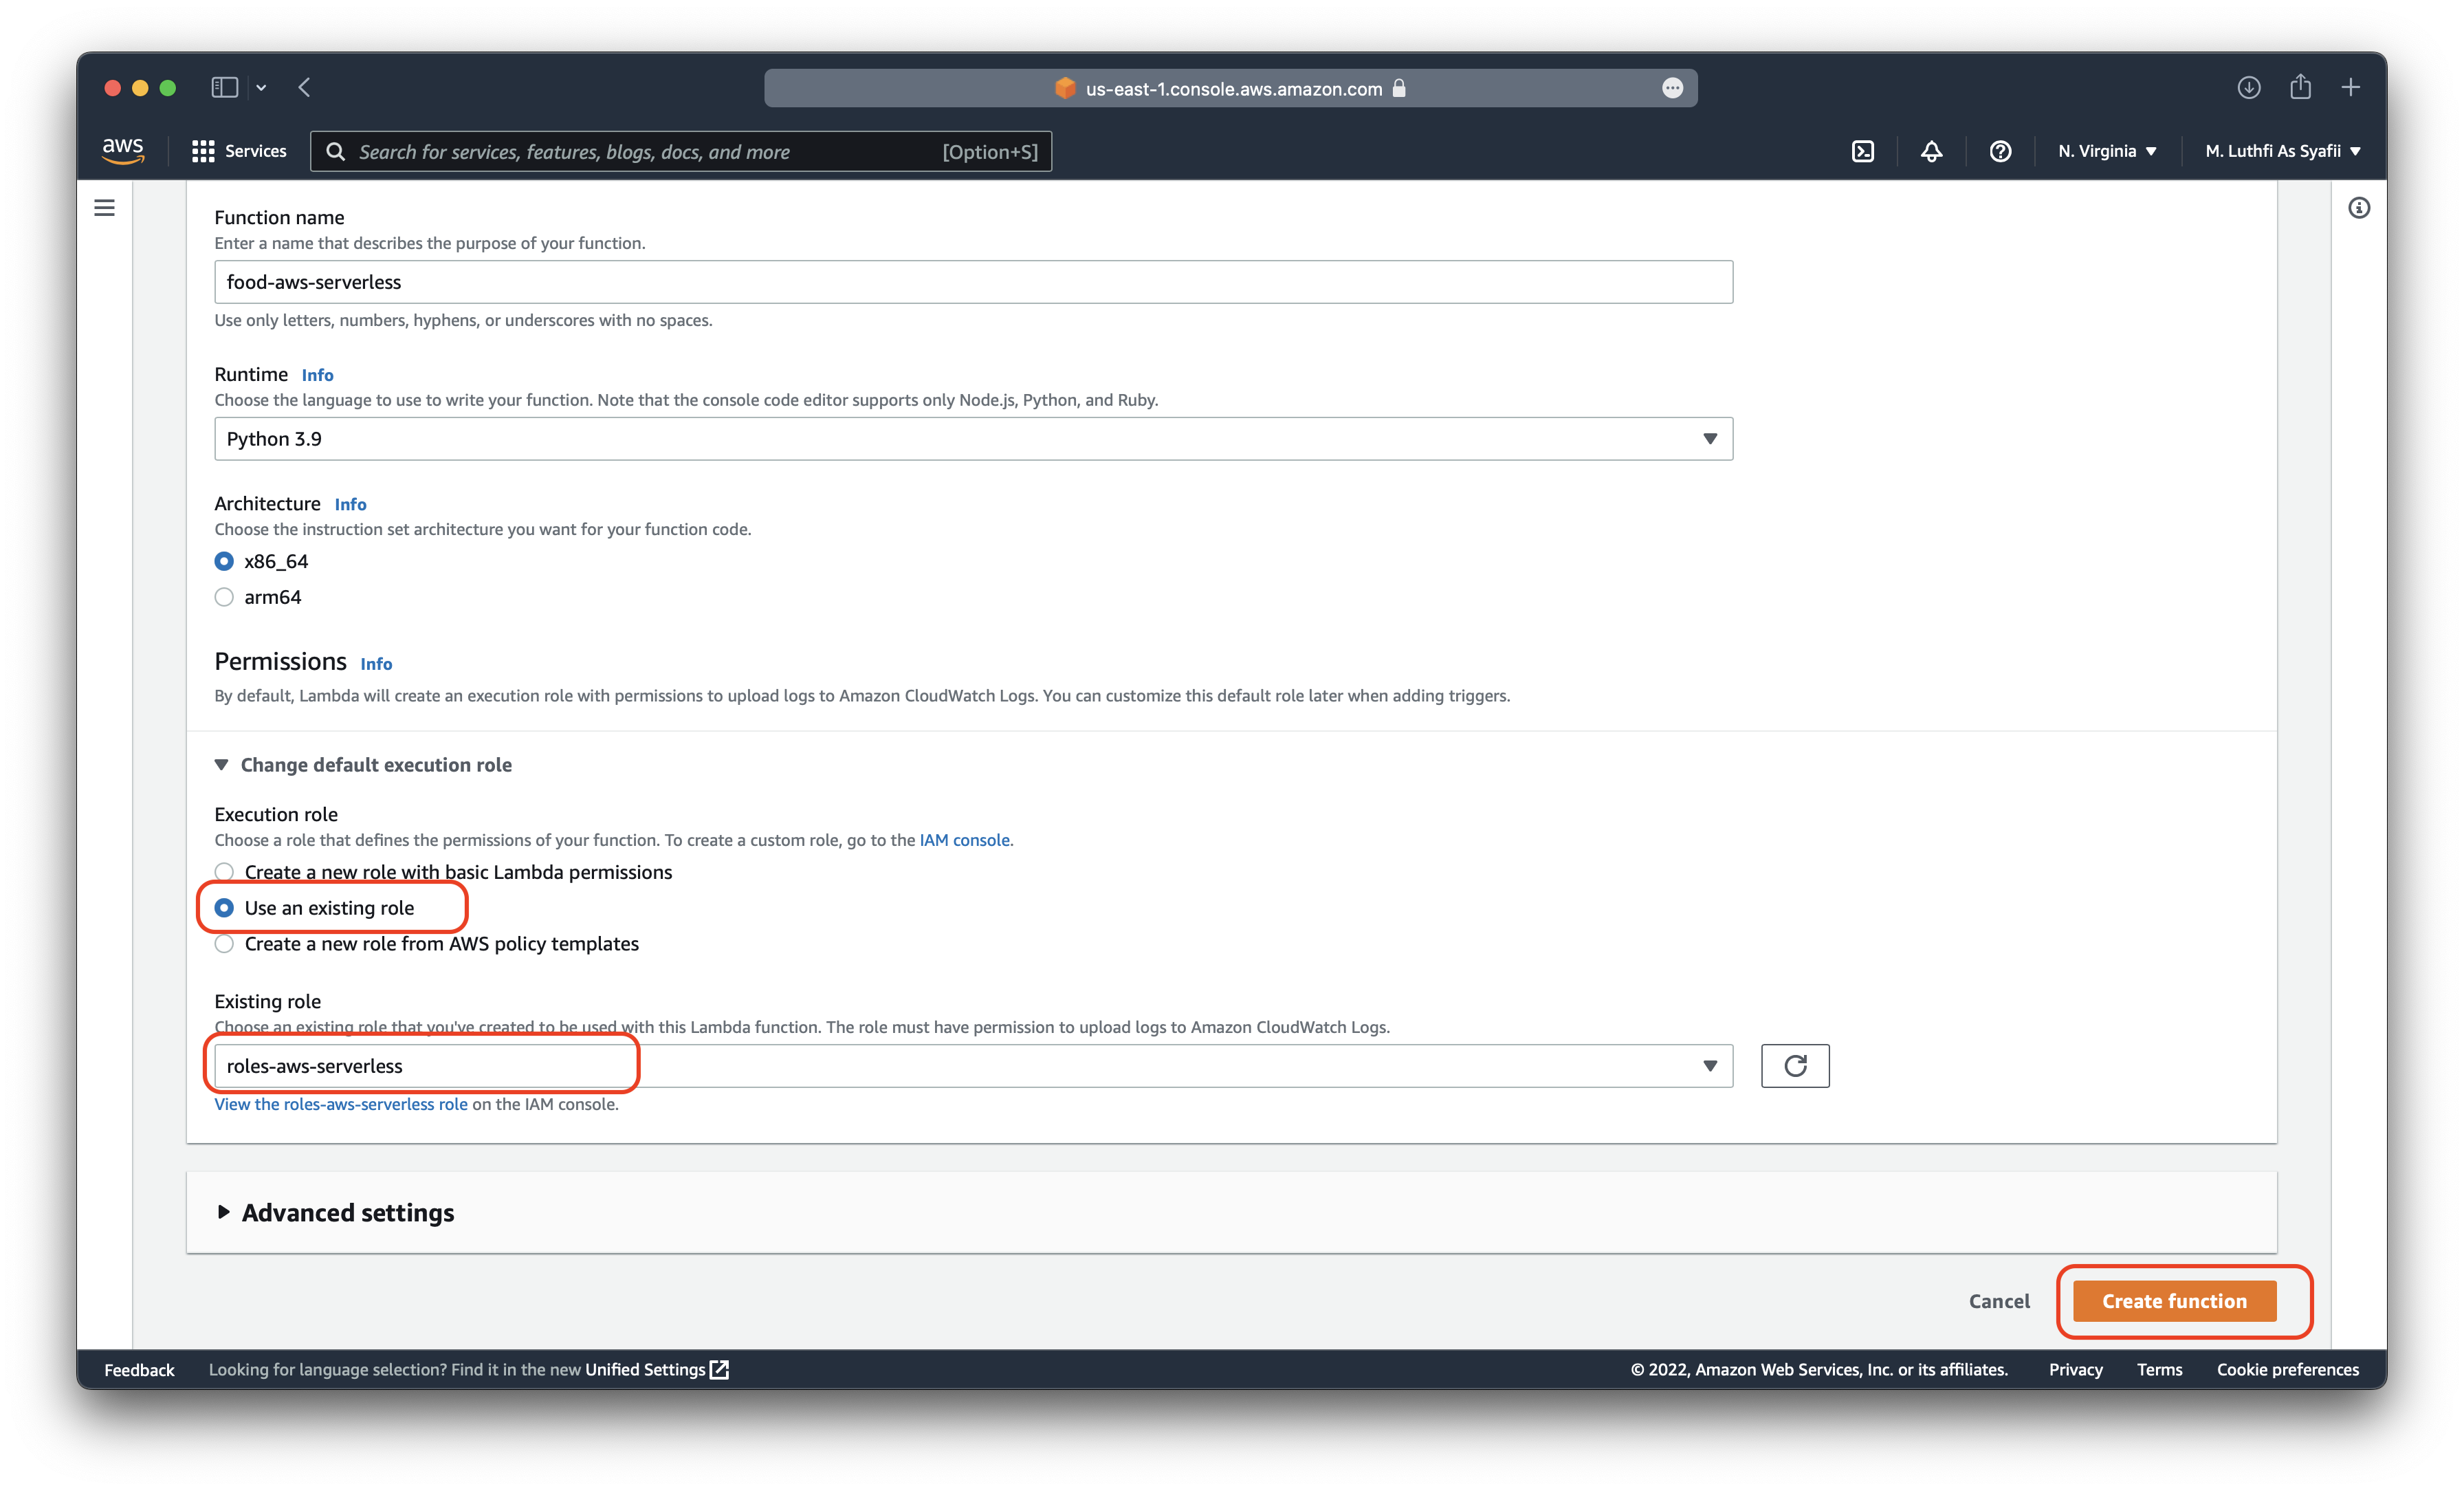Toggle the Safari sidebar icon
This screenshot has width=2464, height=1491.
224,88
